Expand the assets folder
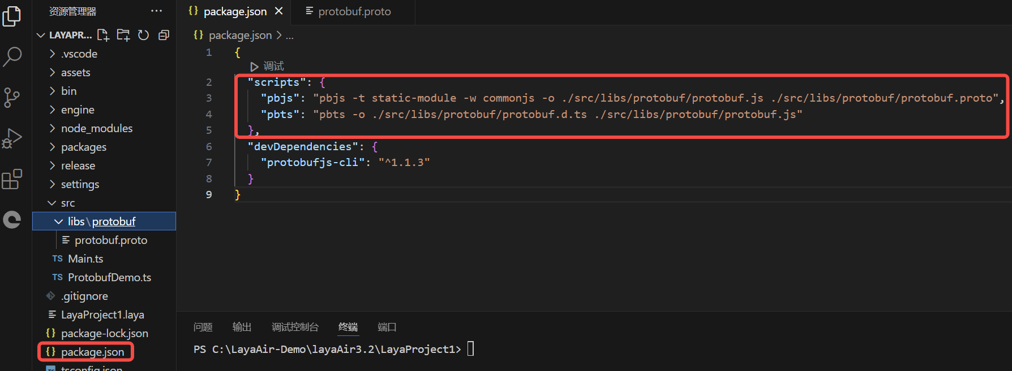 click(x=75, y=72)
